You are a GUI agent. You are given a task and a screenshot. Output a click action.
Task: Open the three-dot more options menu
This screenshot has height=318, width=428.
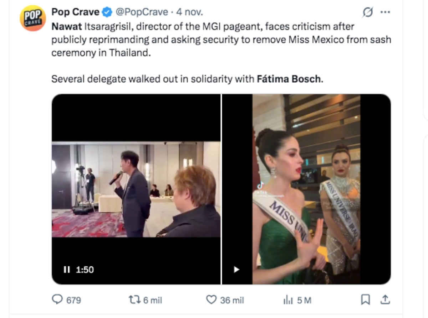click(385, 12)
